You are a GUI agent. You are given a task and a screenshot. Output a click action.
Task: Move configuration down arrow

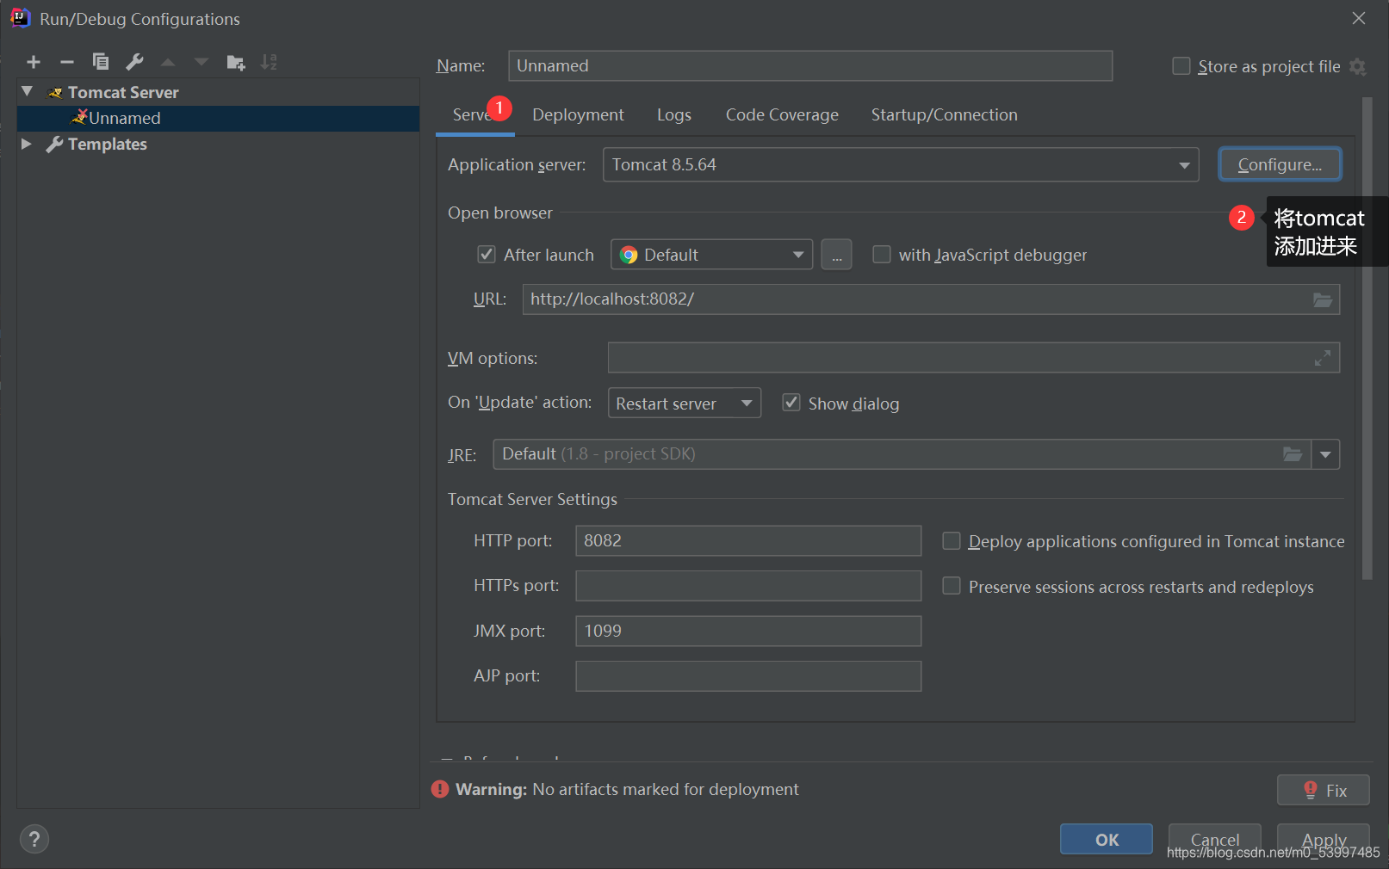[x=202, y=62]
